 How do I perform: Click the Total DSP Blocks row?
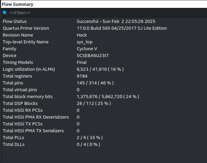click(x=20, y=104)
